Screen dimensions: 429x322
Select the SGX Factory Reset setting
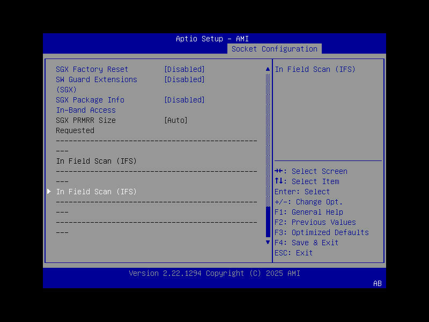pyautogui.click(x=91, y=69)
